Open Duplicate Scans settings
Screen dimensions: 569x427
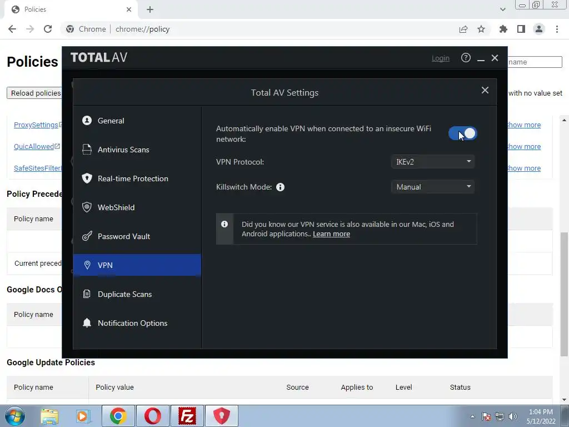pyautogui.click(x=137, y=294)
